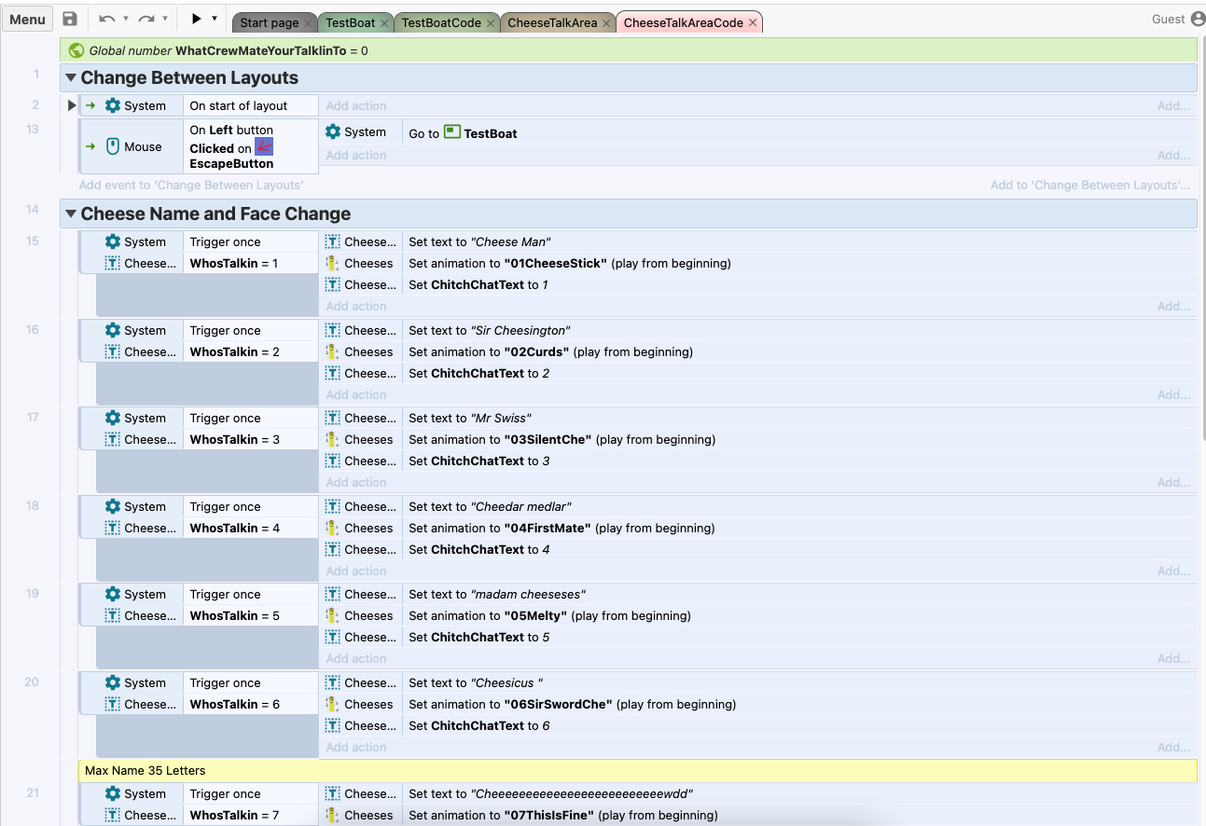Click the Redo arrow icon
The height and width of the screenshot is (826, 1206).
pos(146,19)
